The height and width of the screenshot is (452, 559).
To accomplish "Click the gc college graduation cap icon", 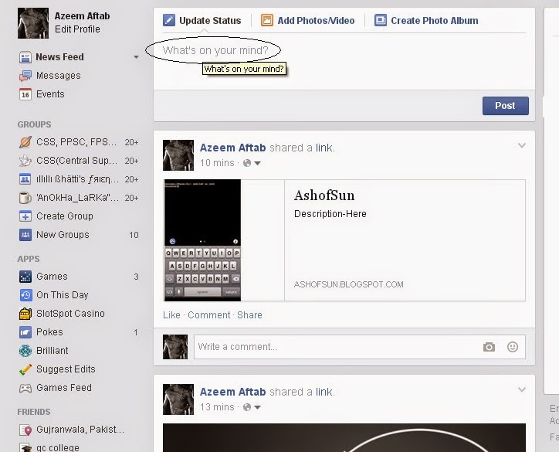I will tap(25, 447).
